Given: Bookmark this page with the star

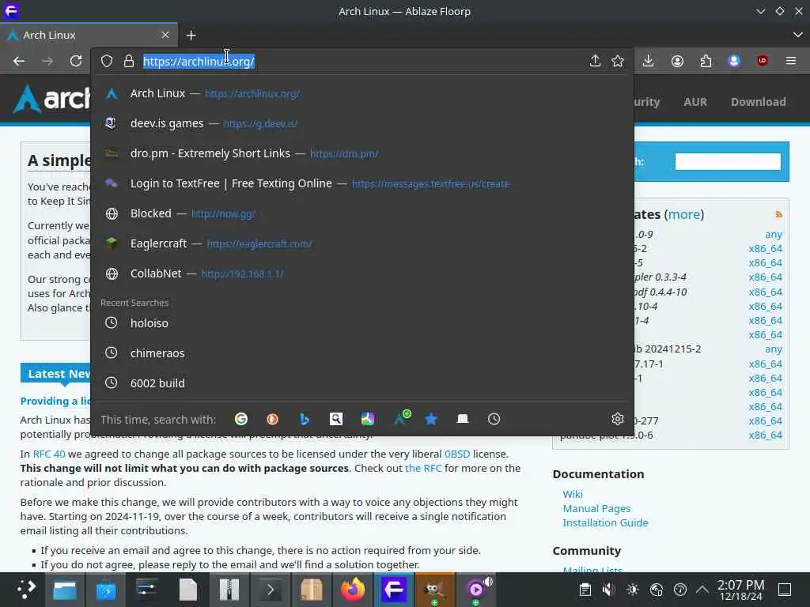Looking at the screenshot, I should 618,61.
